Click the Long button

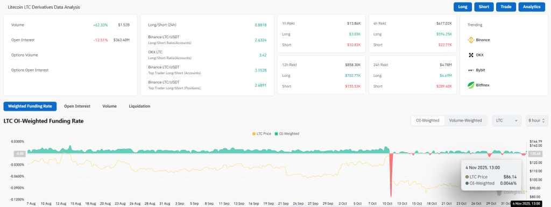(462, 7)
